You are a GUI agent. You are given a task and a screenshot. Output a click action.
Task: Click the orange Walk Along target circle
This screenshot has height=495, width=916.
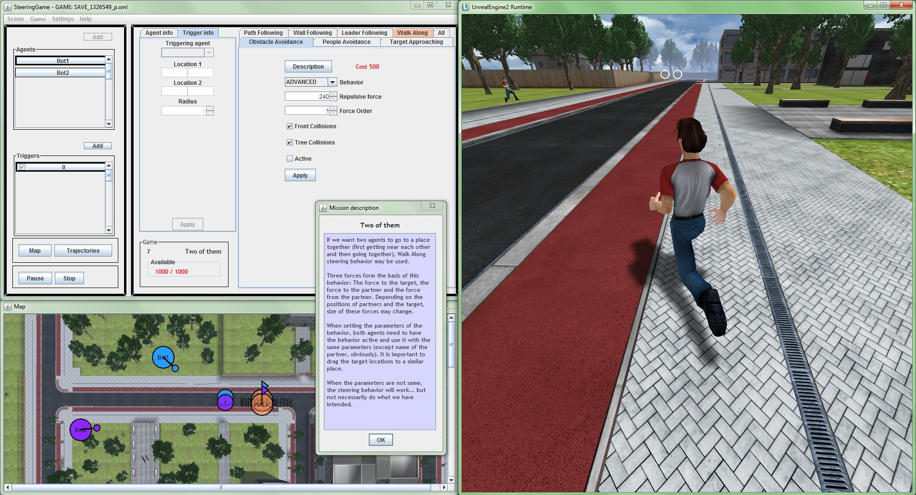coord(262,402)
